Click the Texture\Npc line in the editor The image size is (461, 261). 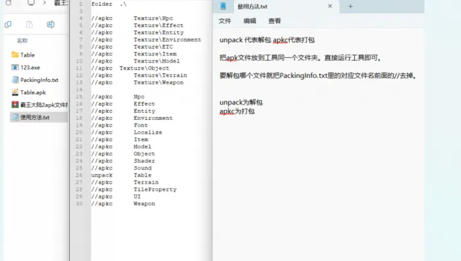pos(132,18)
